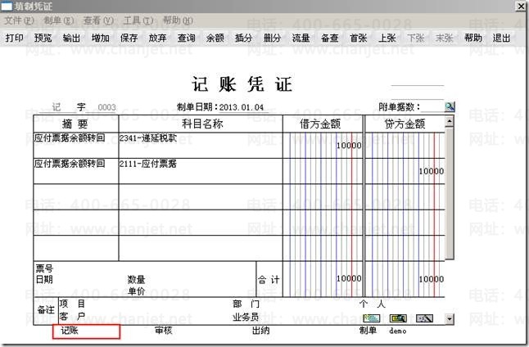Go to first voucher with 首张
This screenshot has height=347, width=529.
(x=359, y=38)
